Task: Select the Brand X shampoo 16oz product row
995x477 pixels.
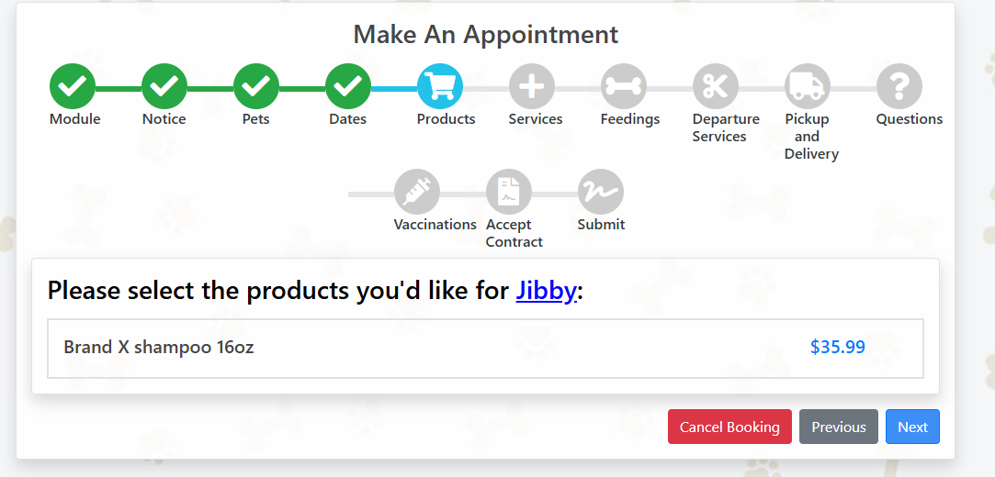Action: [485, 349]
